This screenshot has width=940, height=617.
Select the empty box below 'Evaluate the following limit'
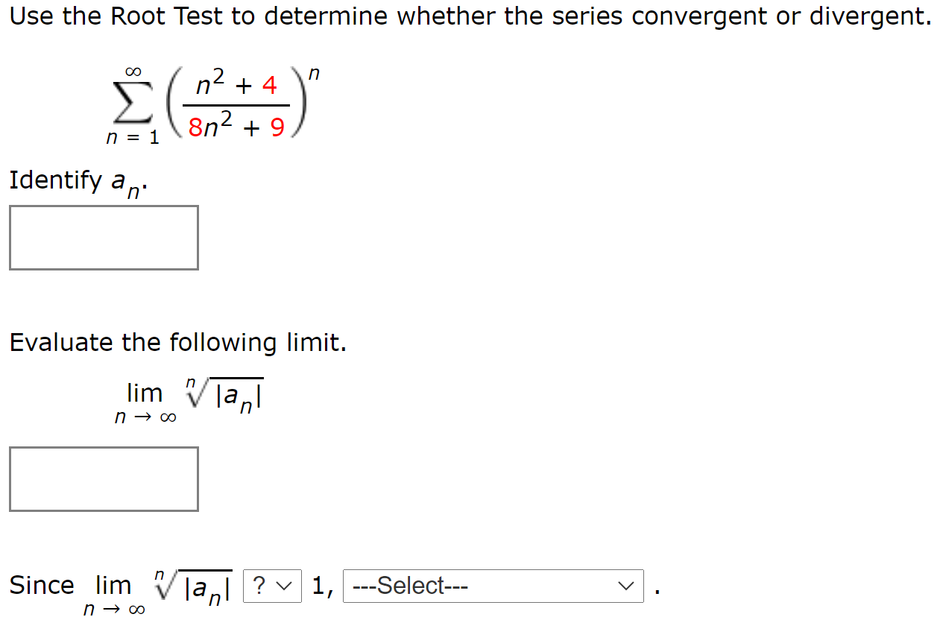[103, 478]
